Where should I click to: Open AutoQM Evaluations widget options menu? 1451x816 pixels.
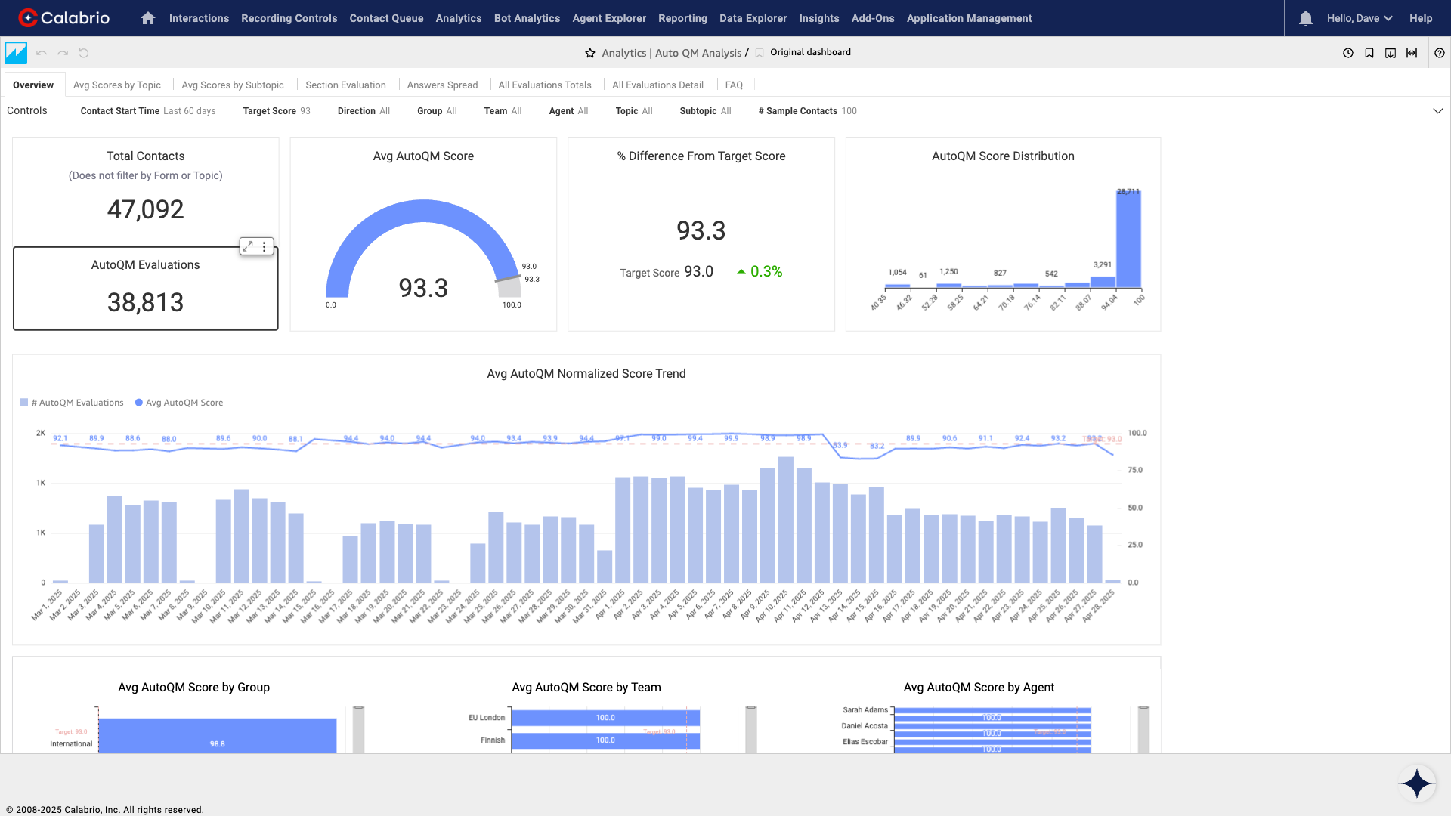click(265, 246)
